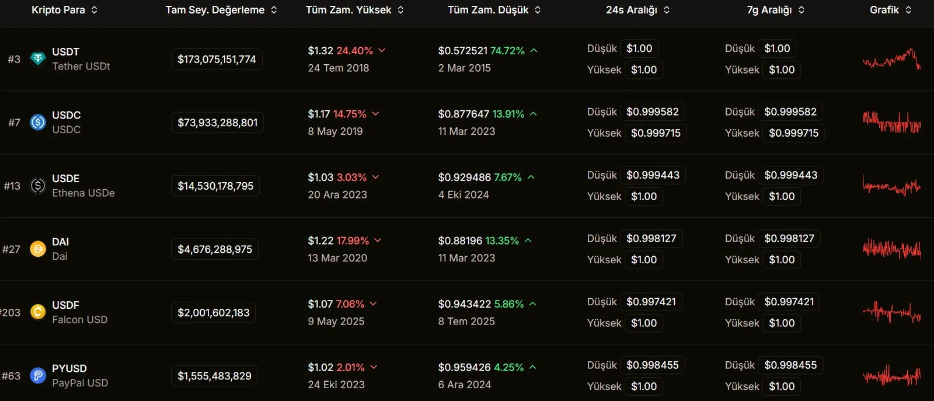This screenshot has width=934, height=401.
Task: Click the DAI coin icon
Action: tap(38, 249)
